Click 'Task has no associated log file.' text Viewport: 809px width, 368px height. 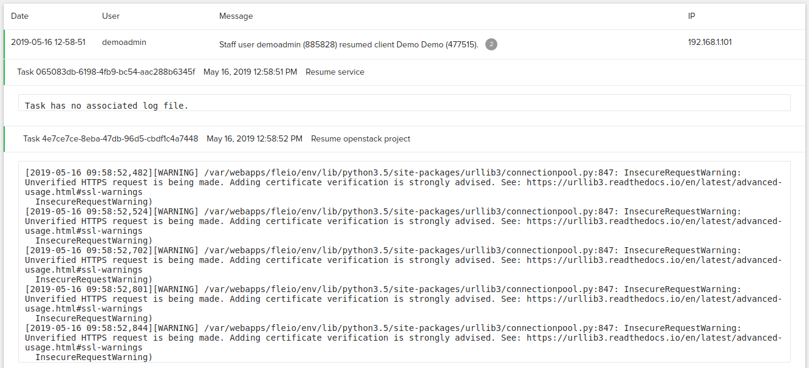(x=107, y=106)
